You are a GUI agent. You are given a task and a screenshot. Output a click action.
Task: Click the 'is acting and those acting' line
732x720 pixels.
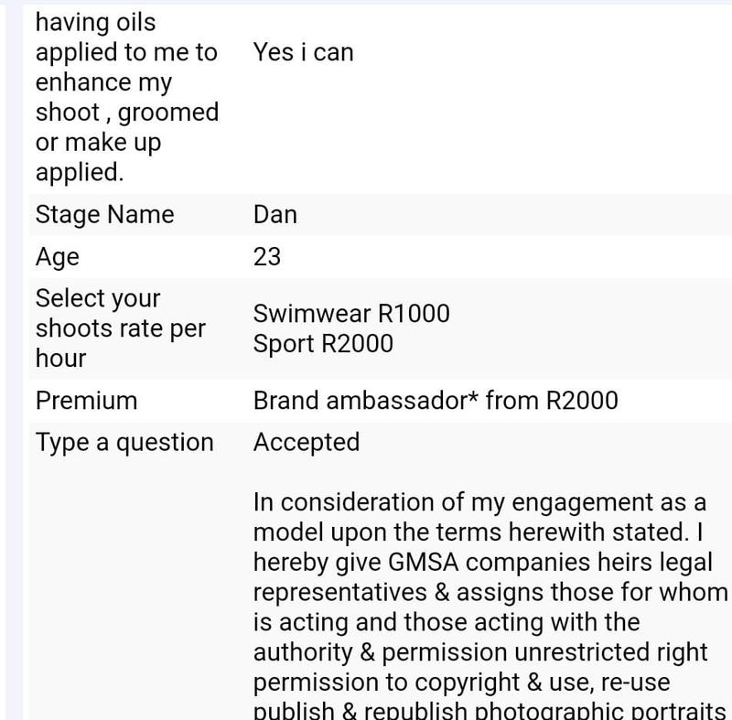coord(447,622)
